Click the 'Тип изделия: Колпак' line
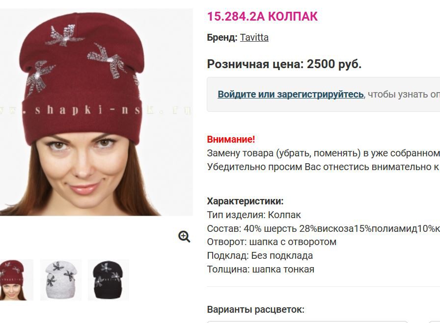Screen dimensions: 440x323 (x=254, y=215)
